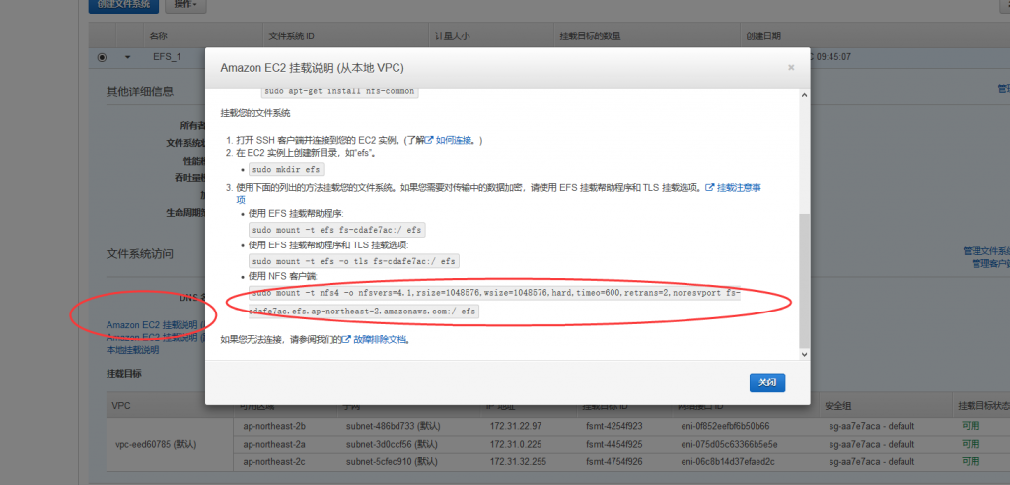Open the 操作 dropdown menu
This screenshot has width=1010, height=485.
185,5
